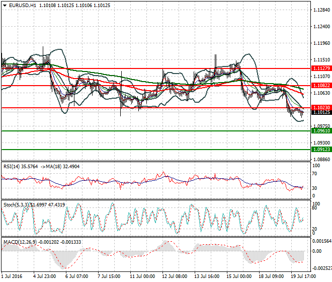
Task: Select the 1.09300 price scale value
Action: click(321, 143)
